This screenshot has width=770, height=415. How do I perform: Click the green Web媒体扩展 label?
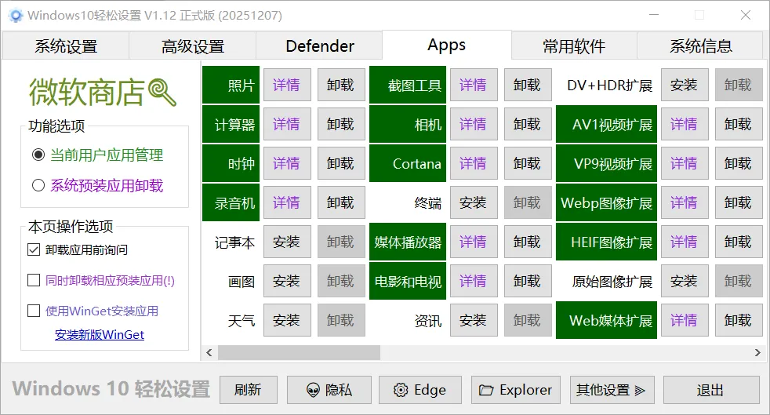click(606, 321)
